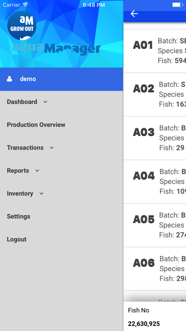Open the A04 cage card

tap(155, 182)
